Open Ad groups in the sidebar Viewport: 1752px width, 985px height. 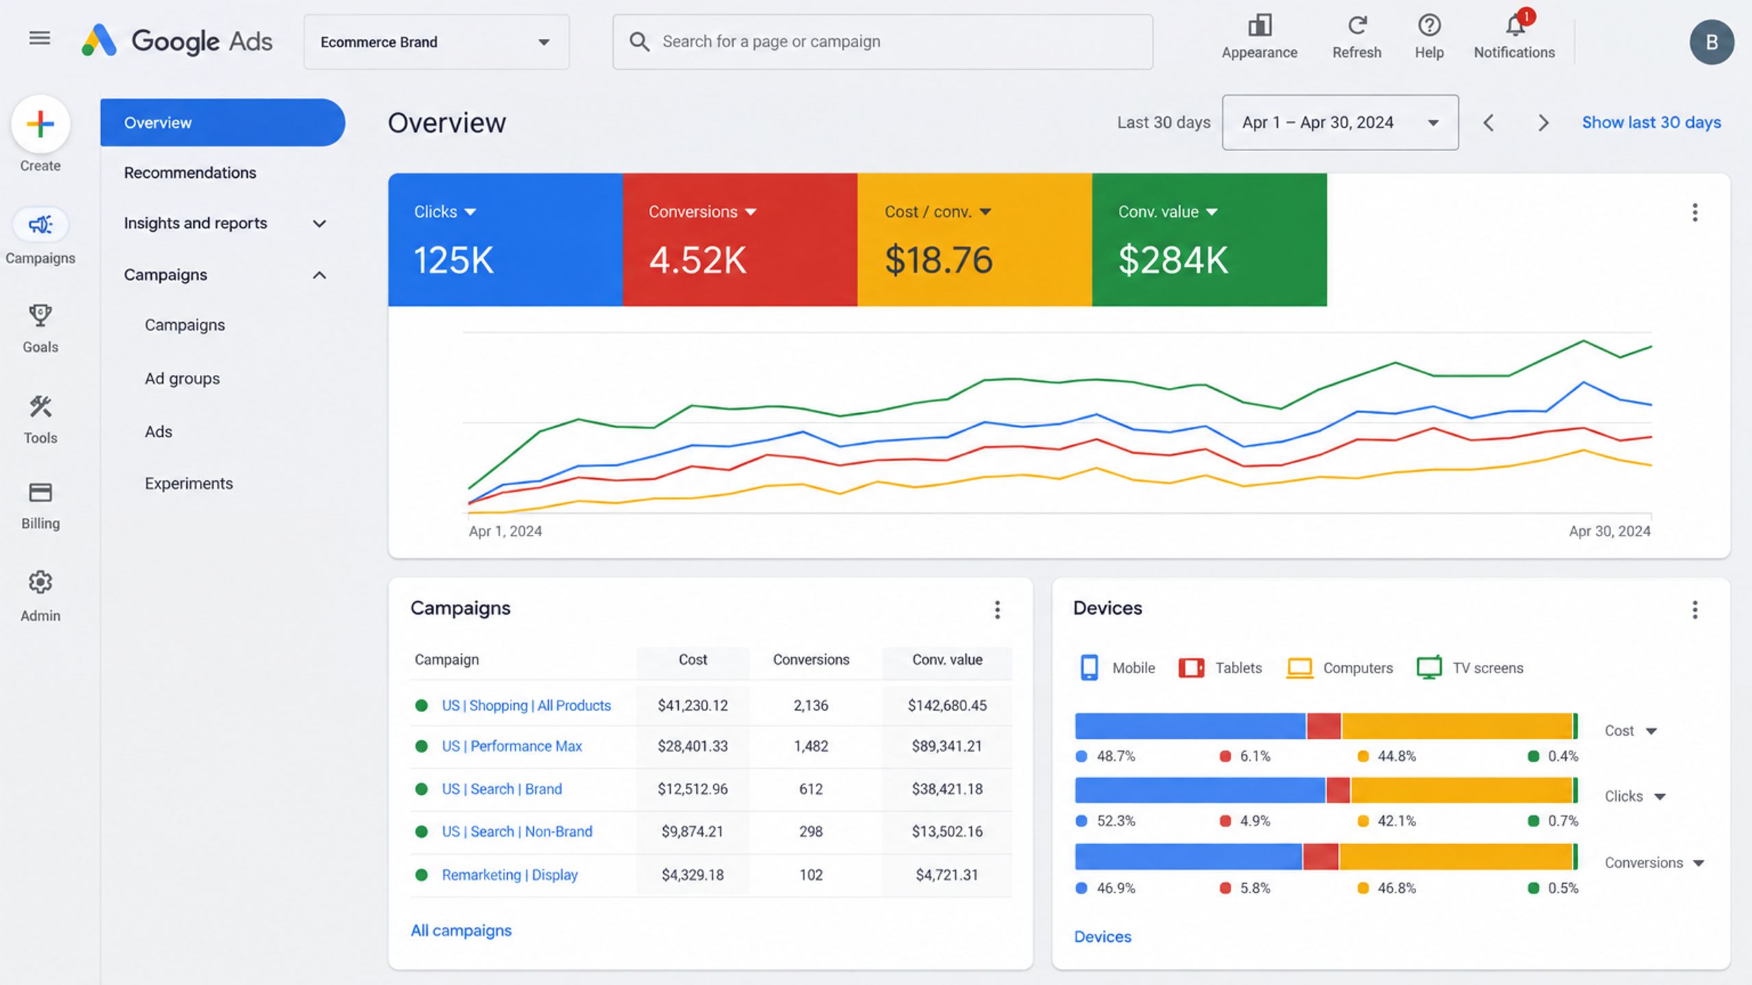click(182, 378)
